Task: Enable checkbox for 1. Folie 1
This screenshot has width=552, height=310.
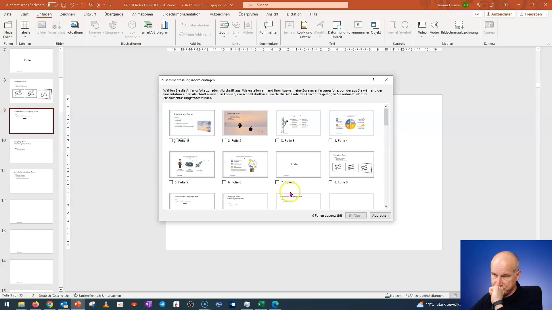Action: pyautogui.click(x=171, y=140)
